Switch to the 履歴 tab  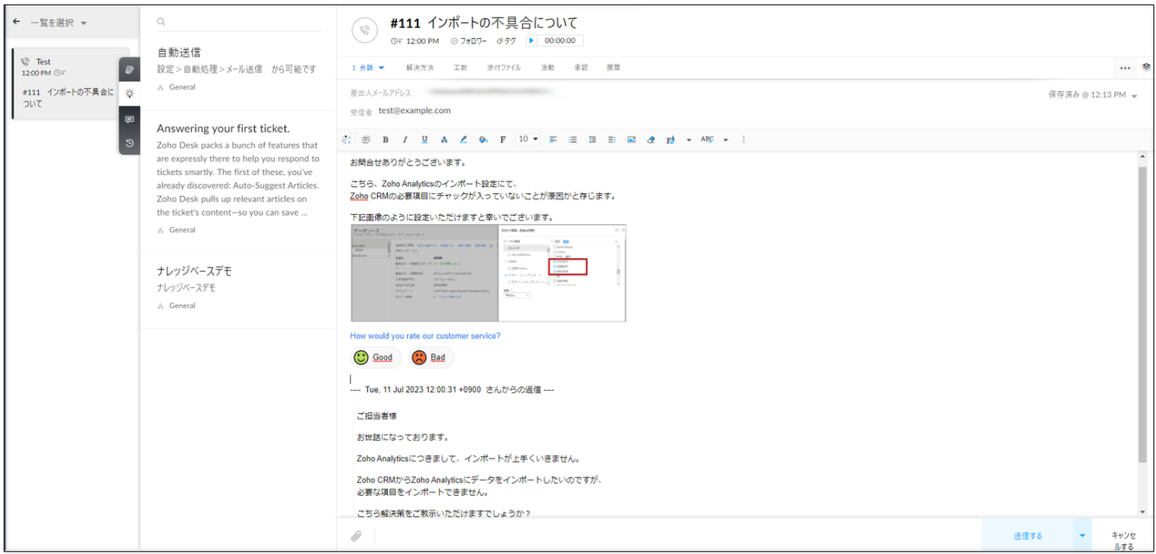613,68
